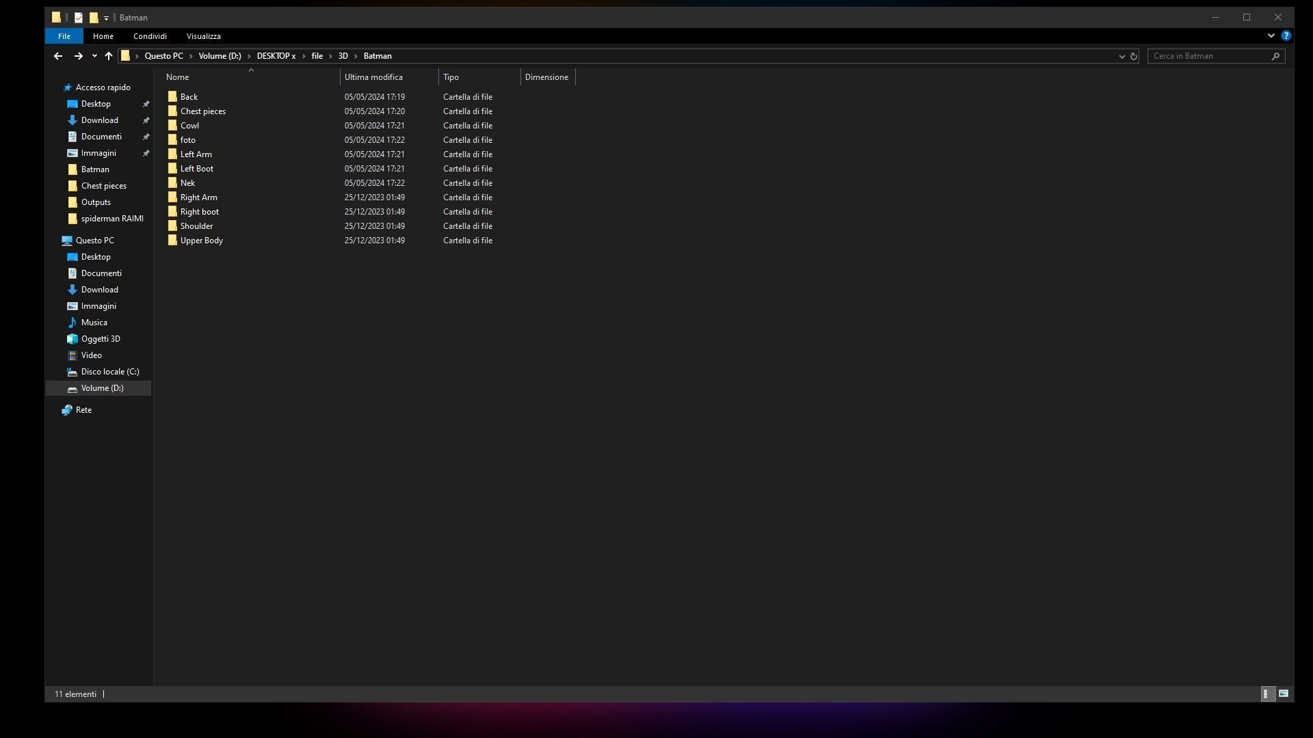Click the refresh icon in address bar
Viewport: 1313px width, 738px height.
tap(1134, 56)
